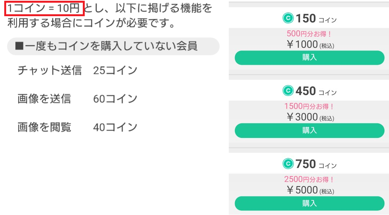Click the coin icon beside 450 コイン
Image resolution: width=389 pixels, height=215 pixels.
(287, 91)
